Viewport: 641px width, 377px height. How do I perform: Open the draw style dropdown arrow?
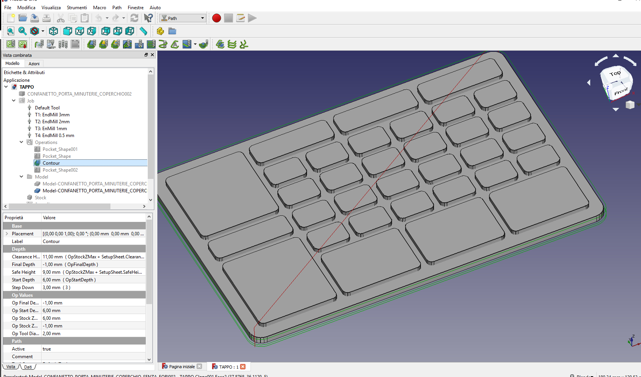click(x=43, y=31)
